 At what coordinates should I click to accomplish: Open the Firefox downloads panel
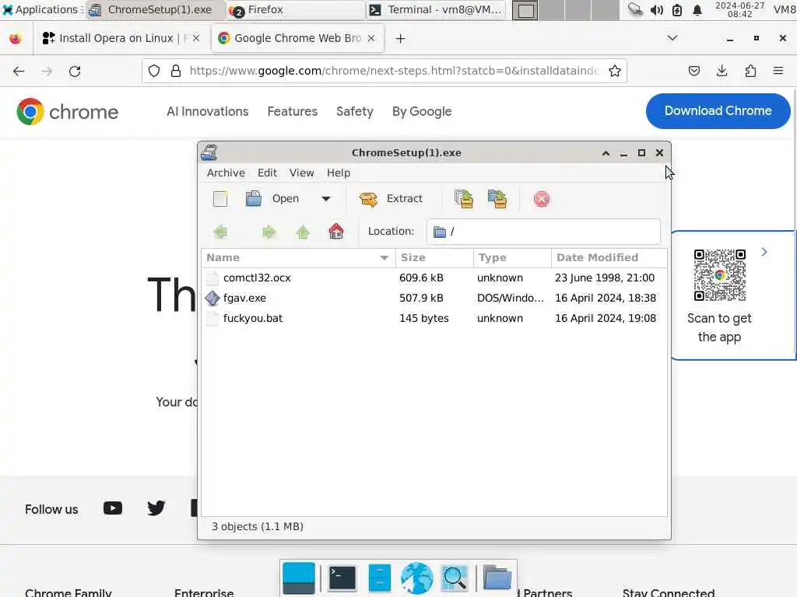coord(722,71)
